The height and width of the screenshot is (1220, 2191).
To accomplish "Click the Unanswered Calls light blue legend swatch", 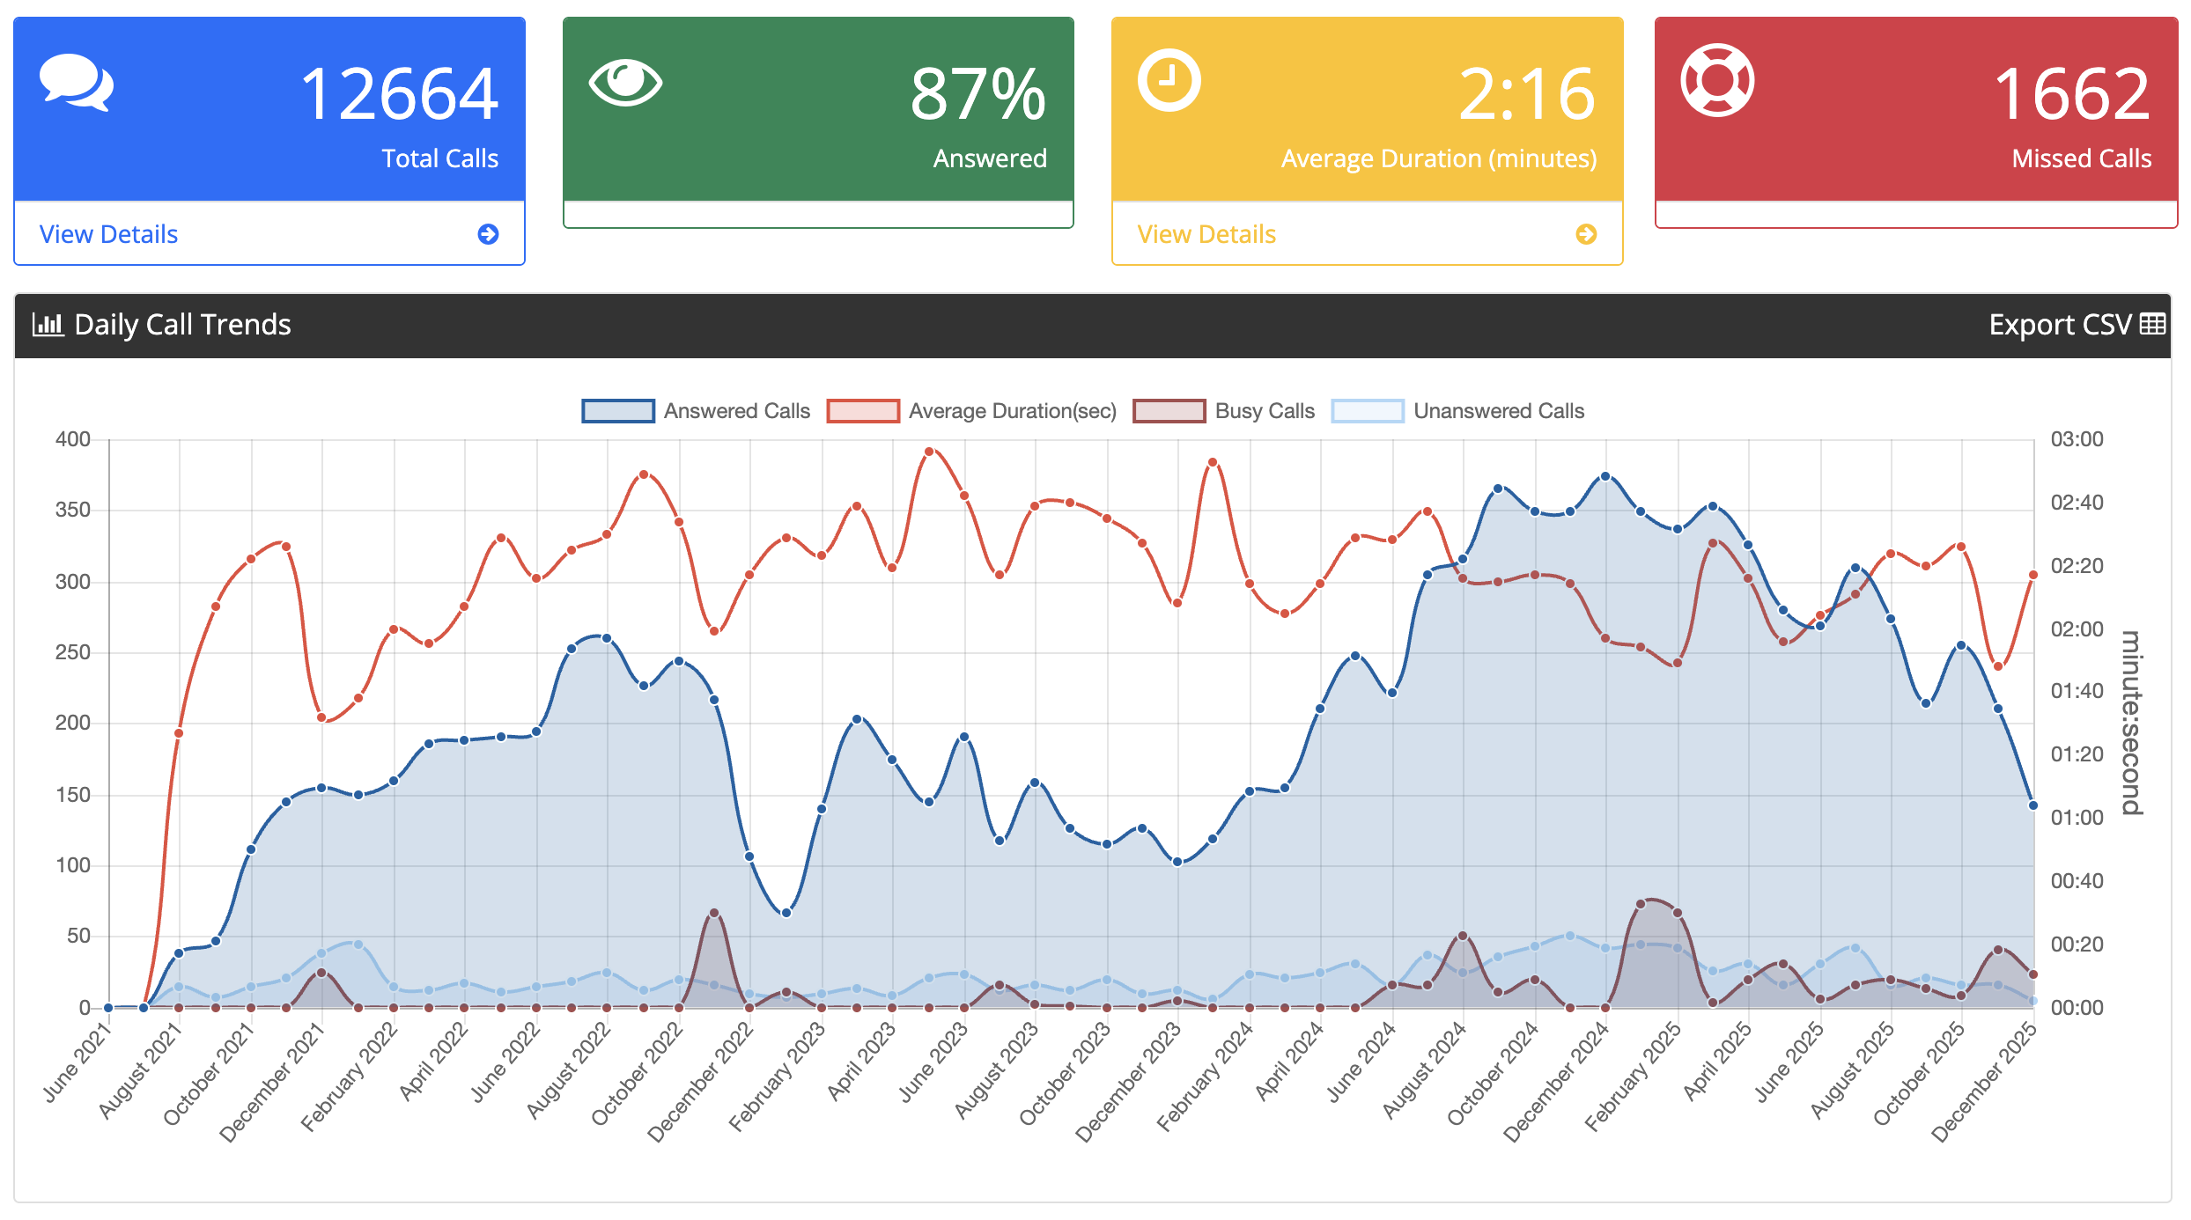I will (x=1367, y=411).
